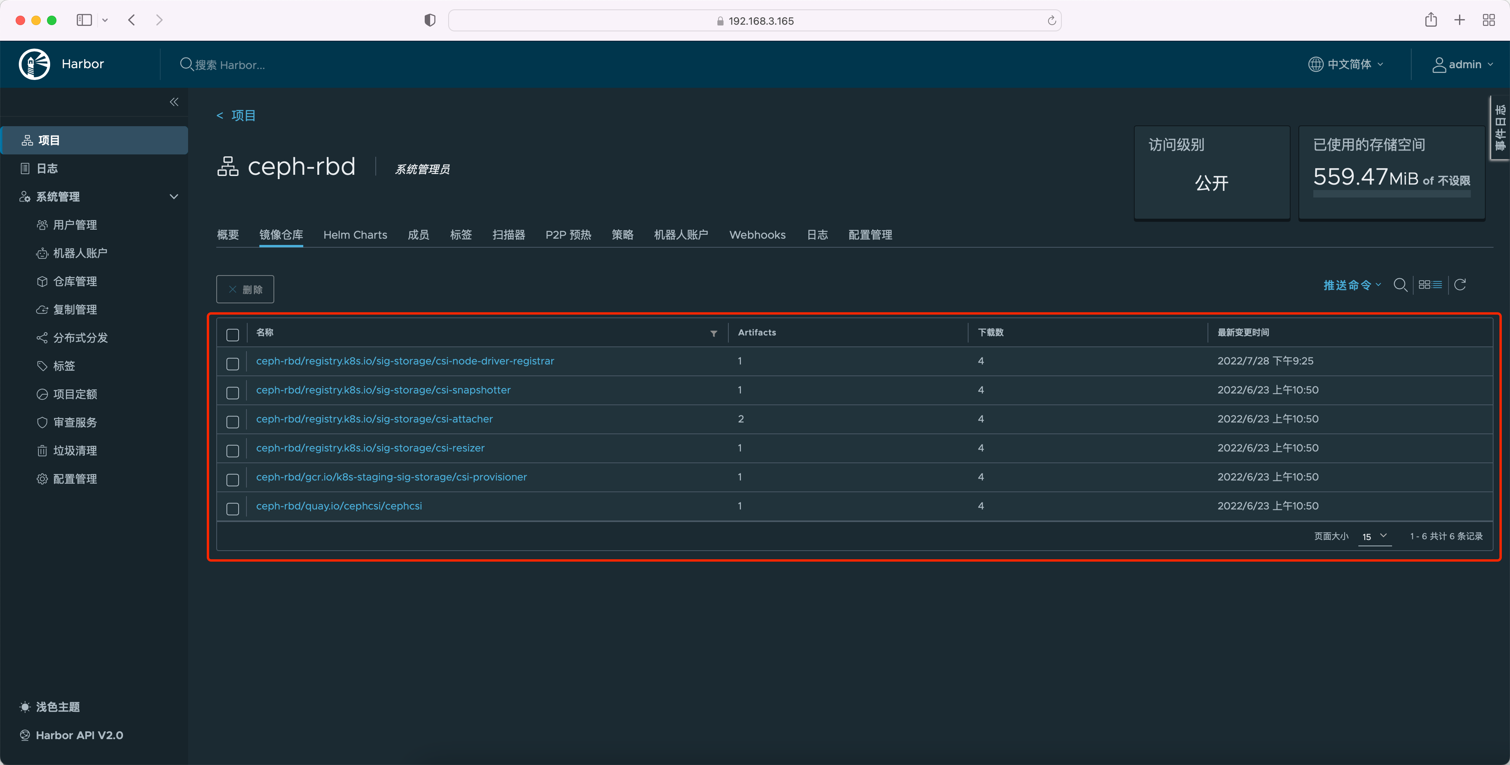
Task: Open the 机器人账户 project tab
Action: tap(681, 234)
